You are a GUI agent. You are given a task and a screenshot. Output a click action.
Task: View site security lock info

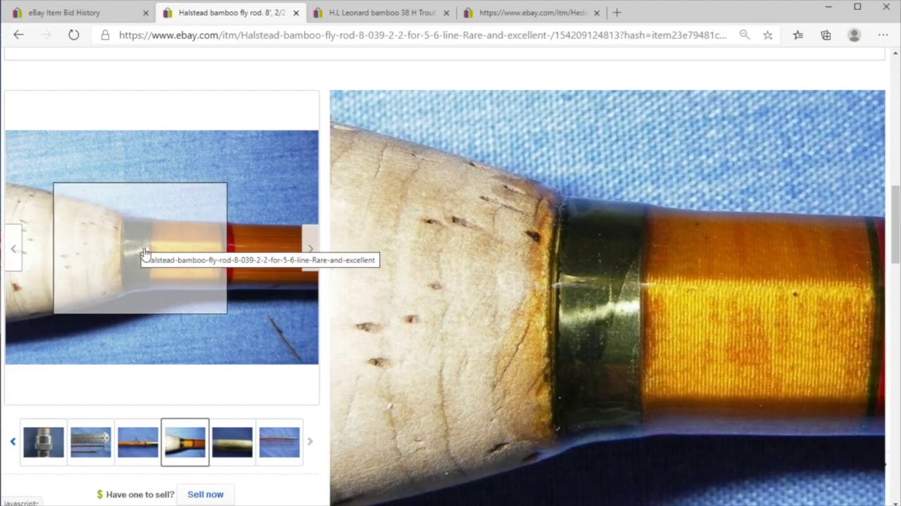coord(105,34)
